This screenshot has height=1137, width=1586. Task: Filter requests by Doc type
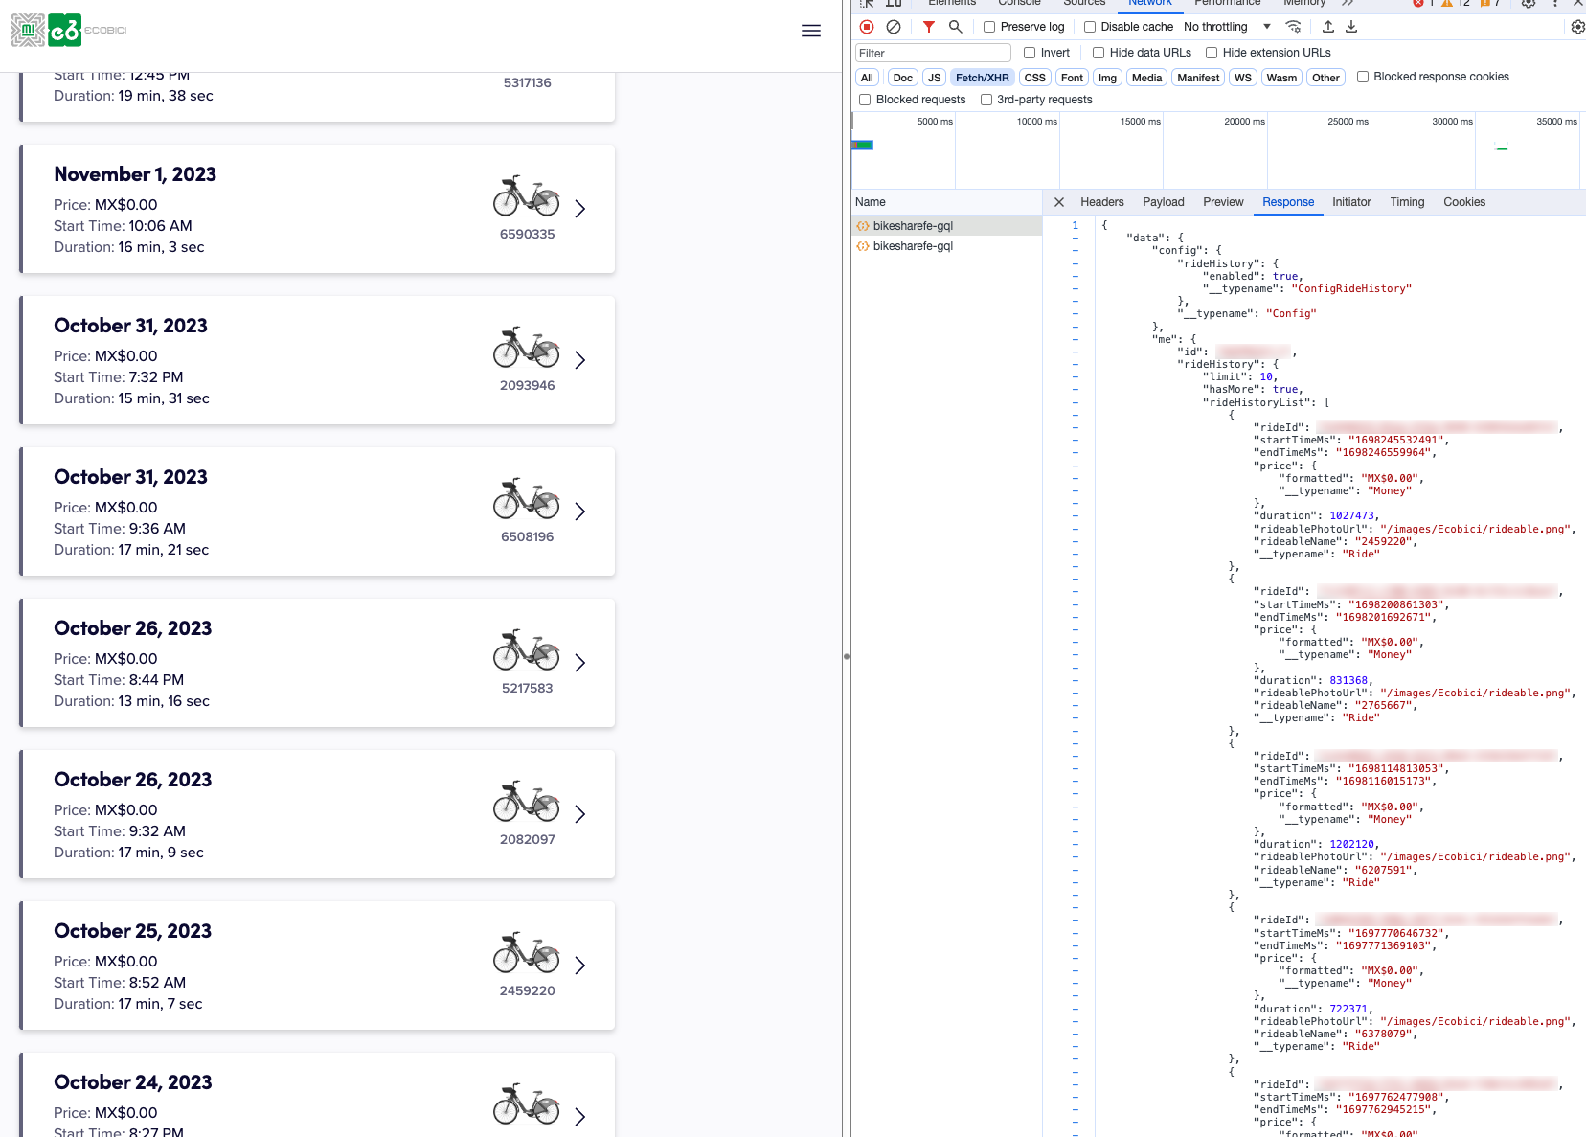click(x=902, y=78)
